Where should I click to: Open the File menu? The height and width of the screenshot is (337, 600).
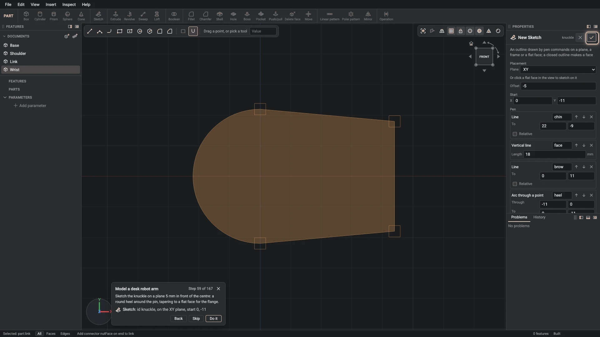(8, 4)
